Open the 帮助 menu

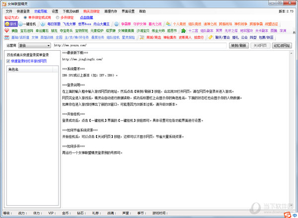click(143, 11)
